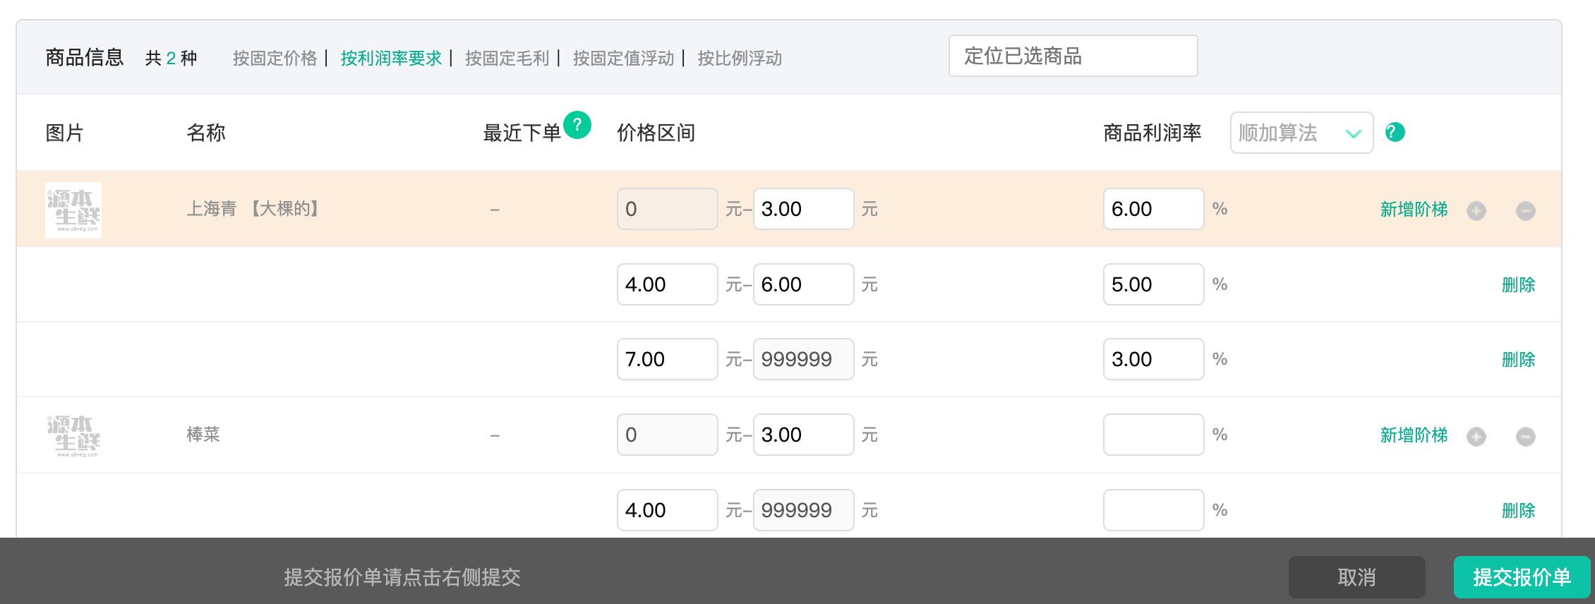The image size is (1595, 604).
Task: Delete the 7.00–999999 price tier
Action: tap(1518, 360)
